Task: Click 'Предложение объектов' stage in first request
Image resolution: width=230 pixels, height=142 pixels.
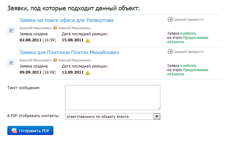Action: 188,40
